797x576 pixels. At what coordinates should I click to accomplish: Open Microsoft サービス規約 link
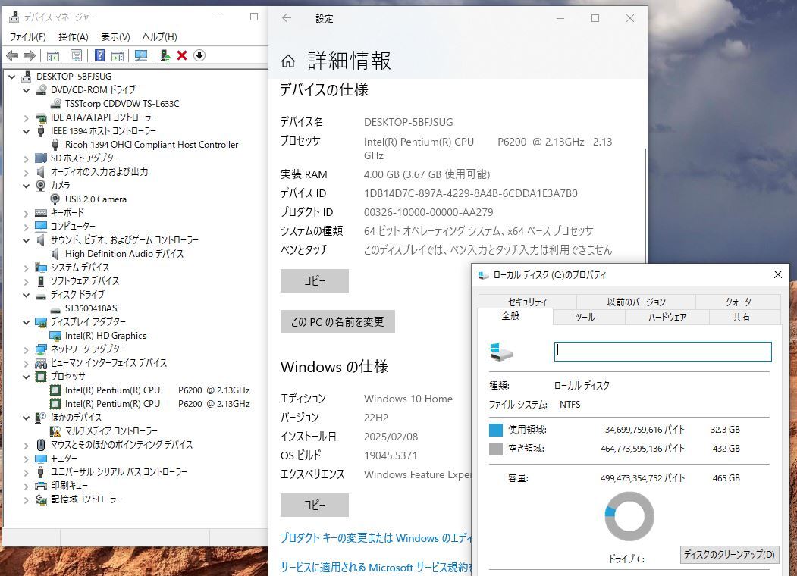click(375, 567)
